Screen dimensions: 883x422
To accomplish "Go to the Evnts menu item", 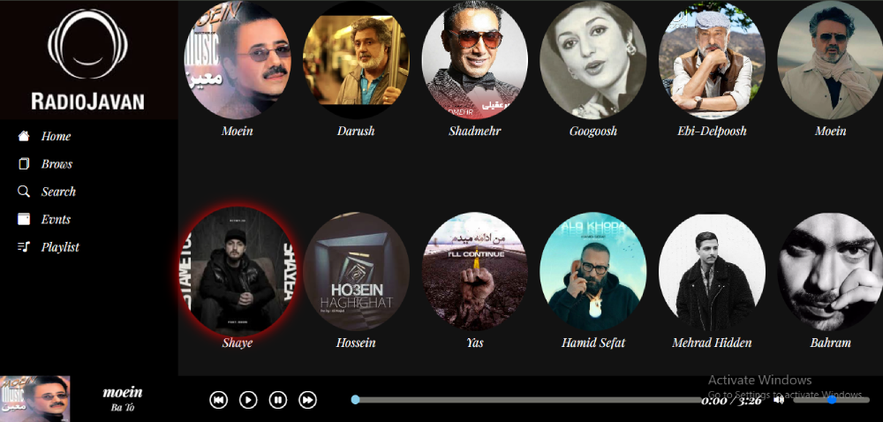I will [x=56, y=219].
